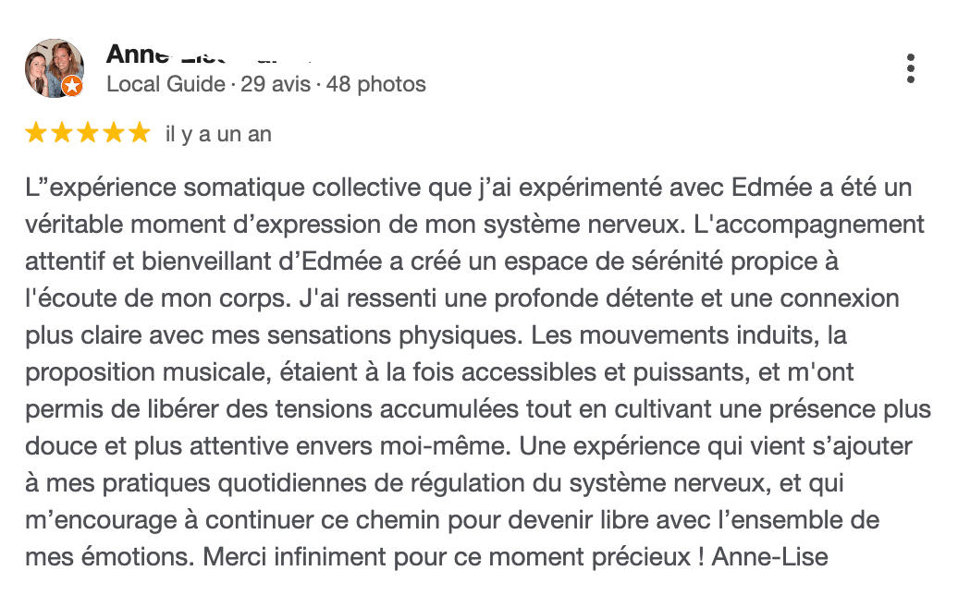Click the fifth rating star
The width and height of the screenshot is (958, 595).
coord(139,133)
